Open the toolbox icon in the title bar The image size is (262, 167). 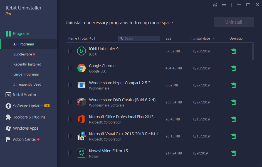pos(215,4)
